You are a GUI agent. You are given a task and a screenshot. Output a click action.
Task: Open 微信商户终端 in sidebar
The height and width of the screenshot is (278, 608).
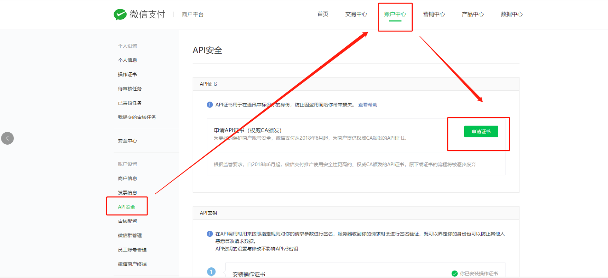(132, 264)
